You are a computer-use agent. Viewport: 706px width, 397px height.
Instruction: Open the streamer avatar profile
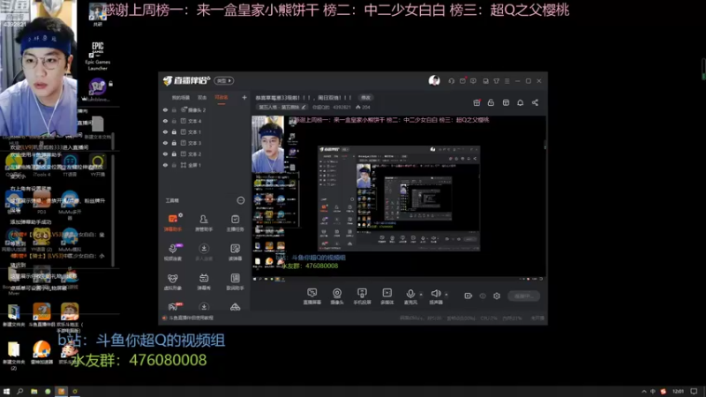coord(434,80)
